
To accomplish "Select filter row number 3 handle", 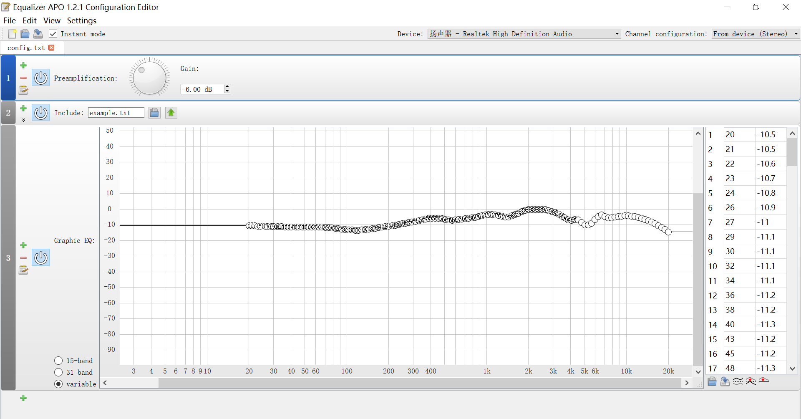I will pos(8,258).
